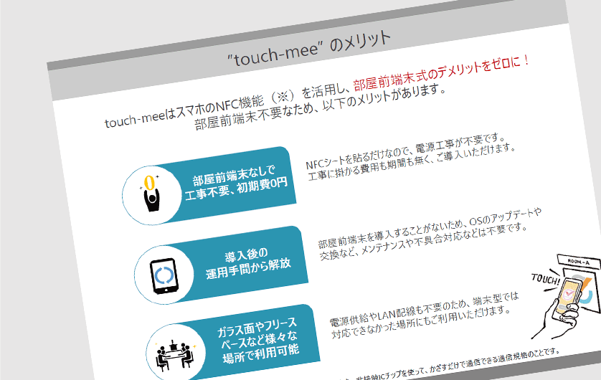Click the footnote about 非接触ICチップ
This screenshot has height=380, width=601.
[x=447, y=365]
